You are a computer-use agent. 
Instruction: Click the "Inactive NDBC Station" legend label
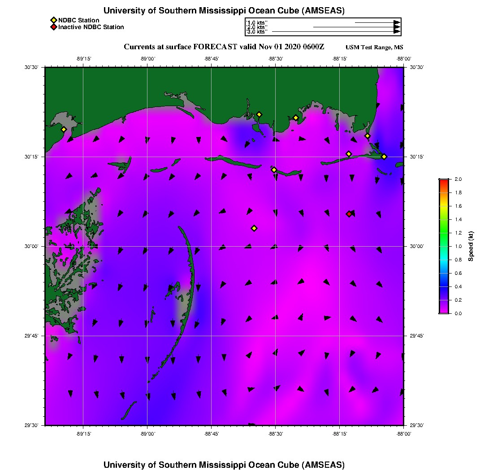pyautogui.click(x=91, y=27)
